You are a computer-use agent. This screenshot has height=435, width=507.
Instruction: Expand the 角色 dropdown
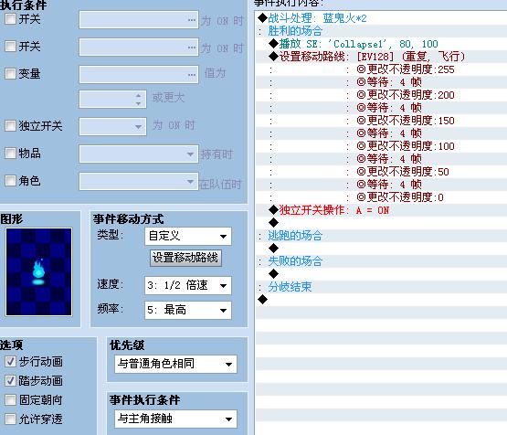tap(139, 182)
